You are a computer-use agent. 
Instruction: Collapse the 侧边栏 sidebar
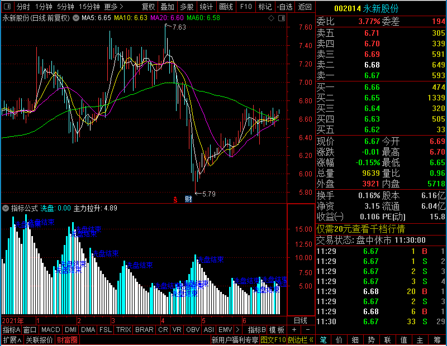coord(301,340)
